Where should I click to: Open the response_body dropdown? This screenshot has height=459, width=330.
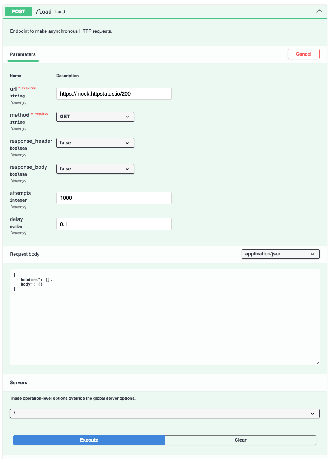[95, 169]
